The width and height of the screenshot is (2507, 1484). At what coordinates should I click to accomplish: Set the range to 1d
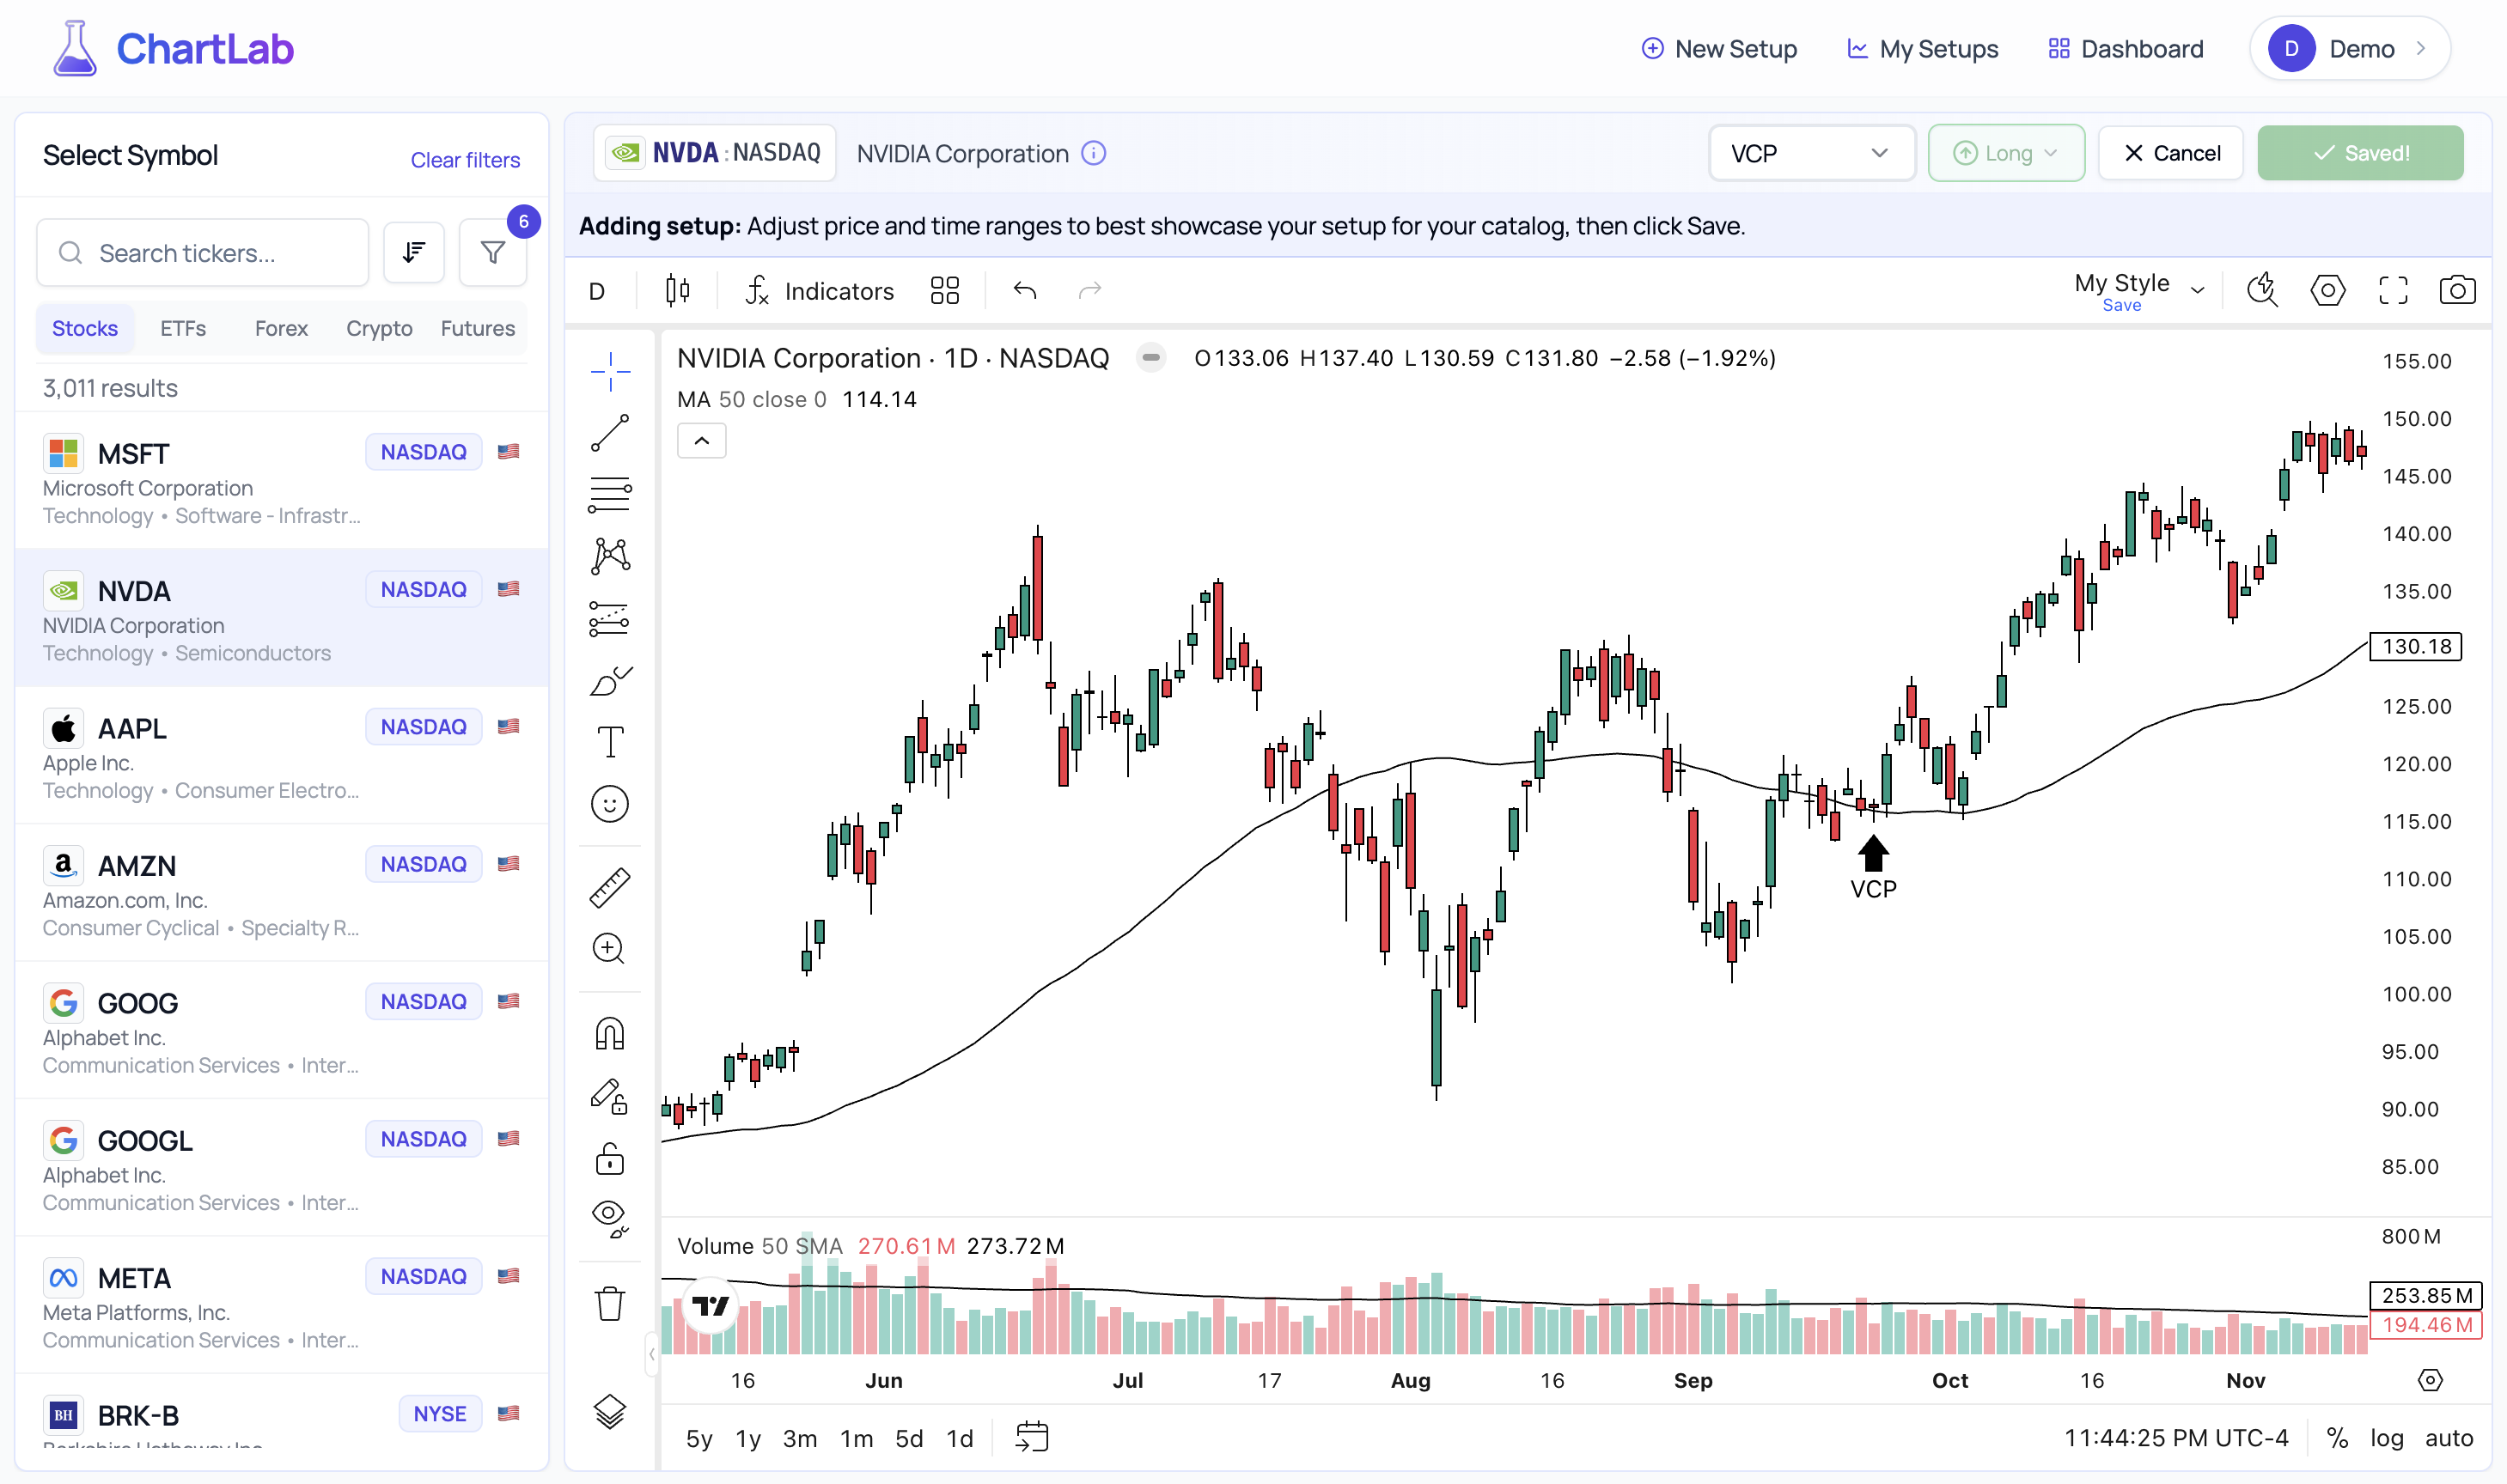point(960,1438)
